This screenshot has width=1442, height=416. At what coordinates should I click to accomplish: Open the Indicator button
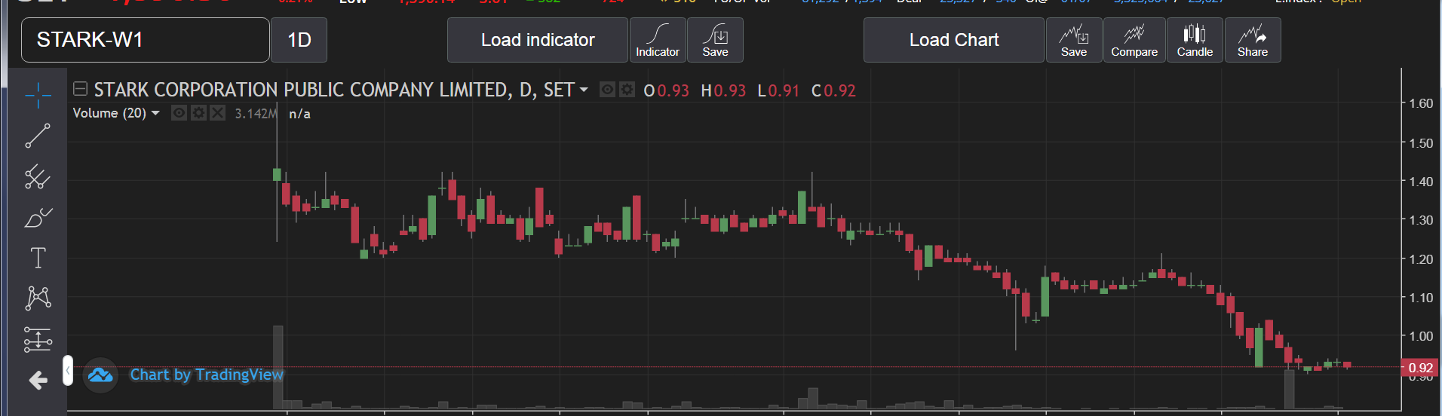pyautogui.click(x=658, y=40)
